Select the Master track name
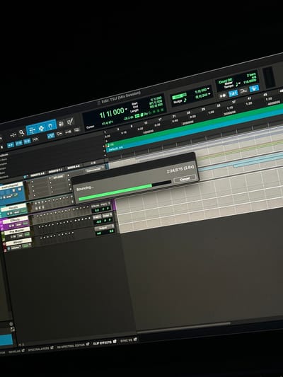This screenshot has height=377, width=283. pyautogui.click(x=18, y=241)
